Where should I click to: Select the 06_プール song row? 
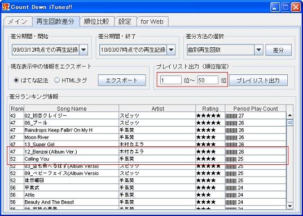[148, 123]
